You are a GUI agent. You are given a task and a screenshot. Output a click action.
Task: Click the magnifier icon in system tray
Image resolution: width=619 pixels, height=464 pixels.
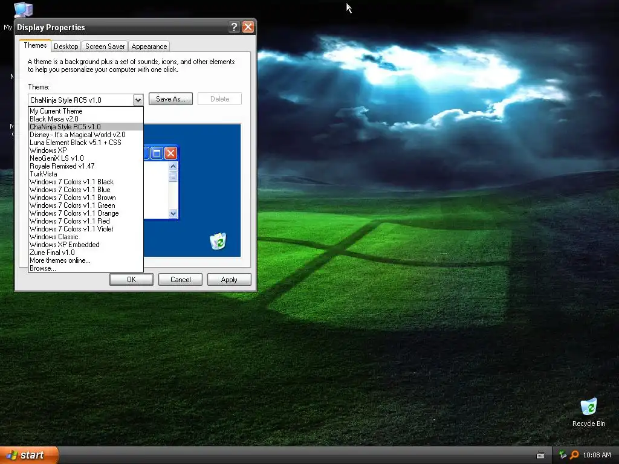coord(574,455)
